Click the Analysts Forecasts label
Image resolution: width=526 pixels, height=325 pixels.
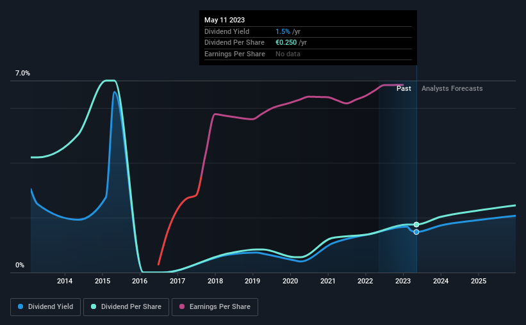(x=452, y=88)
